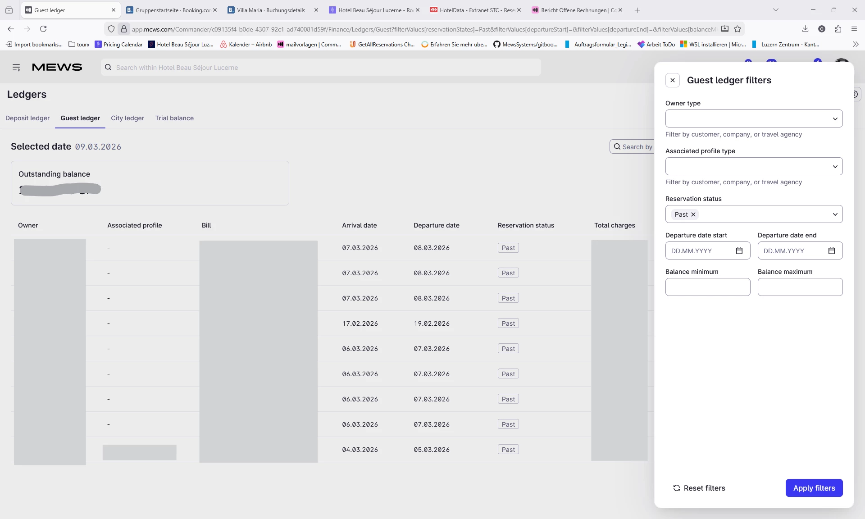865x519 pixels.
Task: Remove the Past reservation status chip
Action: click(693, 214)
